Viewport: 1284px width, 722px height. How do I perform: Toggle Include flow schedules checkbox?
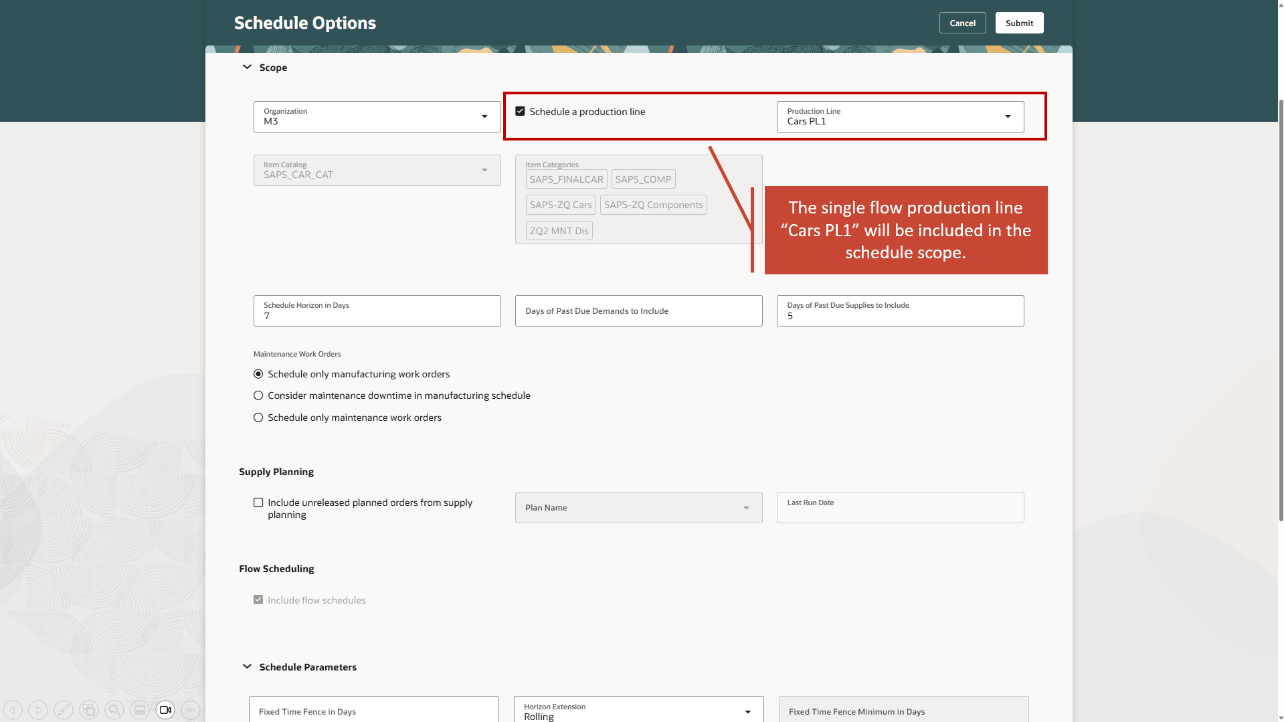[258, 600]
